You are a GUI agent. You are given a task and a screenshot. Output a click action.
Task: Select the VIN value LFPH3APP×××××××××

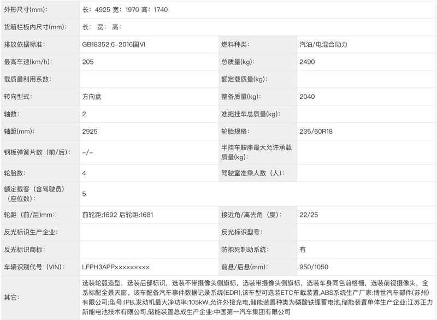116,267
